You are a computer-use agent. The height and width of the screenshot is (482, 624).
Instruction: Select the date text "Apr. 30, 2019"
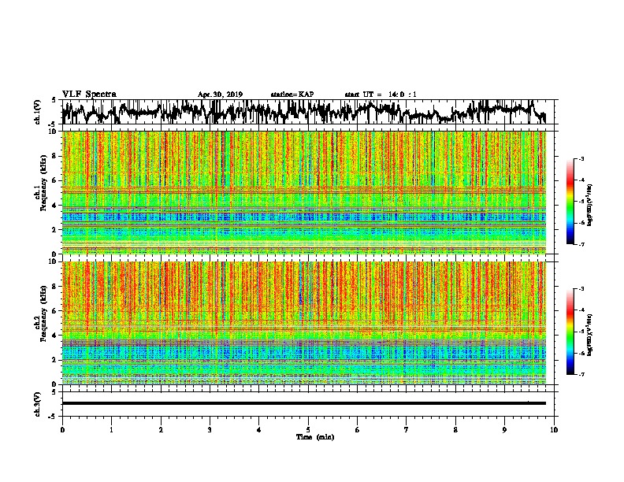220,95
